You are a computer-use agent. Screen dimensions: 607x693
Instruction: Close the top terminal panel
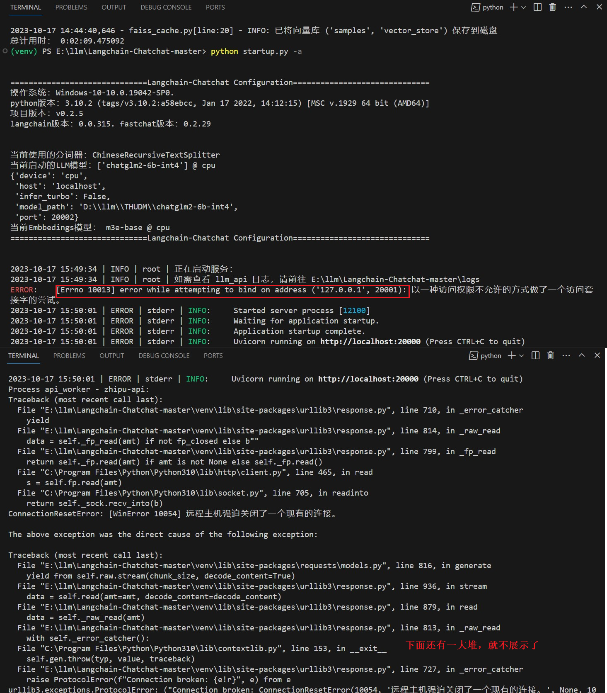coord(599,7)
